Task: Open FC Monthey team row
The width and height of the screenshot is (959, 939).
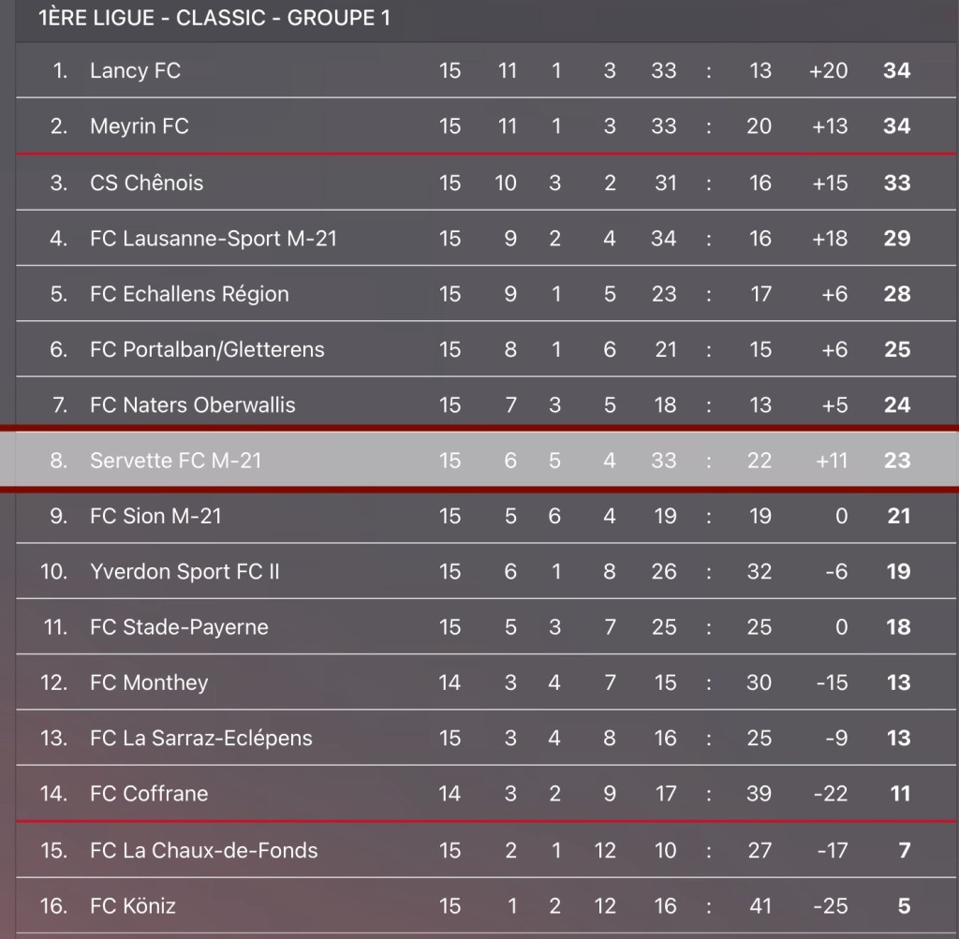Action: [x=149, y=682]
